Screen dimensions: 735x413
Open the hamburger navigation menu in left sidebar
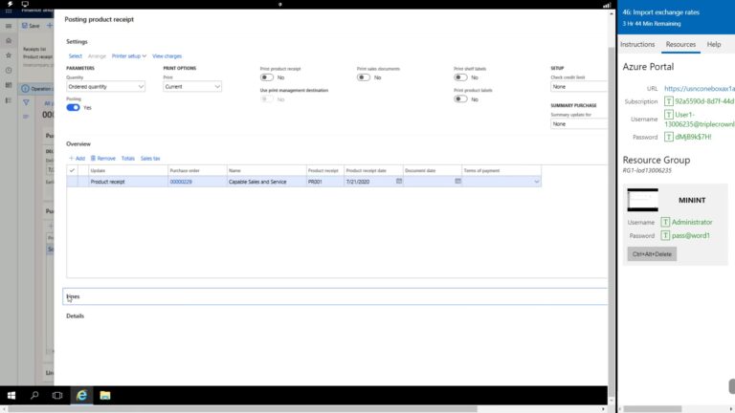point(9,26)
